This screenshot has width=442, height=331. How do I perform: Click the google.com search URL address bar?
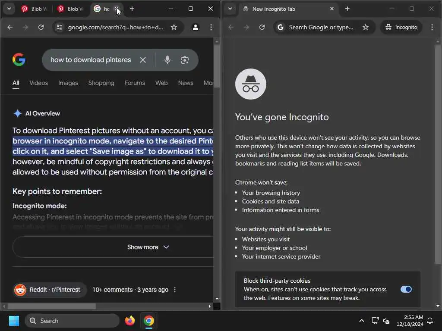[116, 27]
